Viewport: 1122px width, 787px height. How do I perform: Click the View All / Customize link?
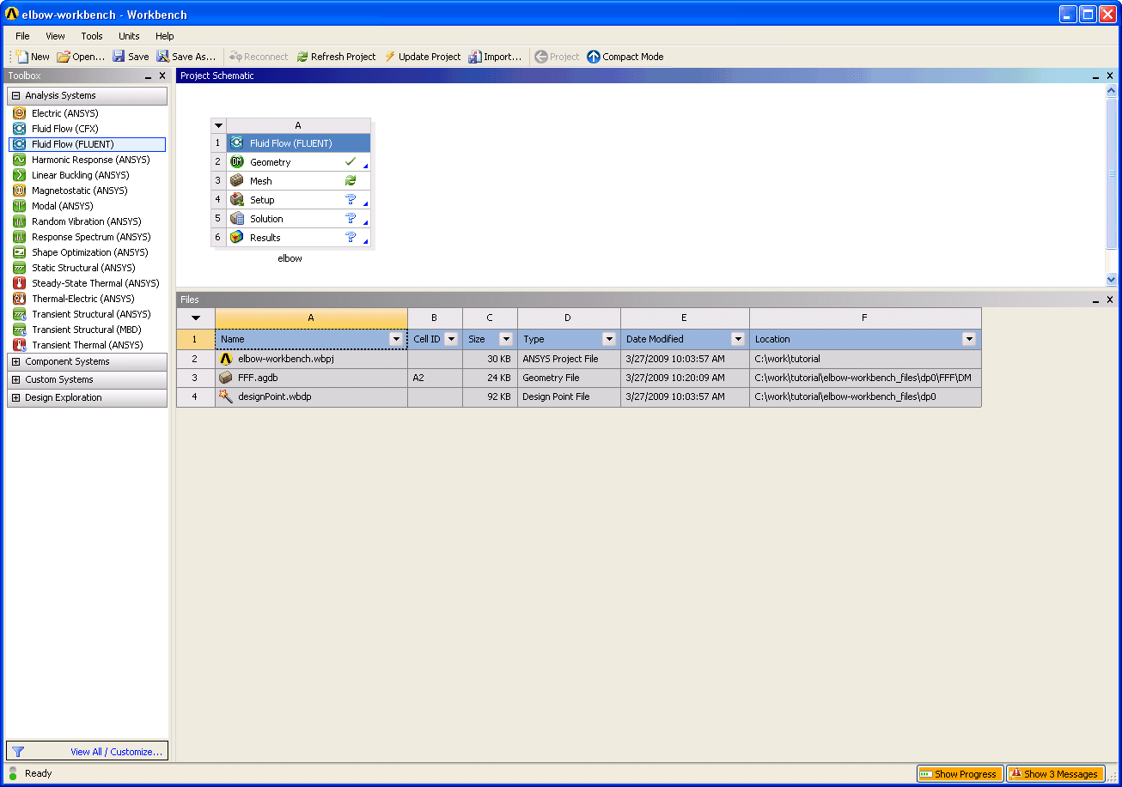(x=116, y=752)
